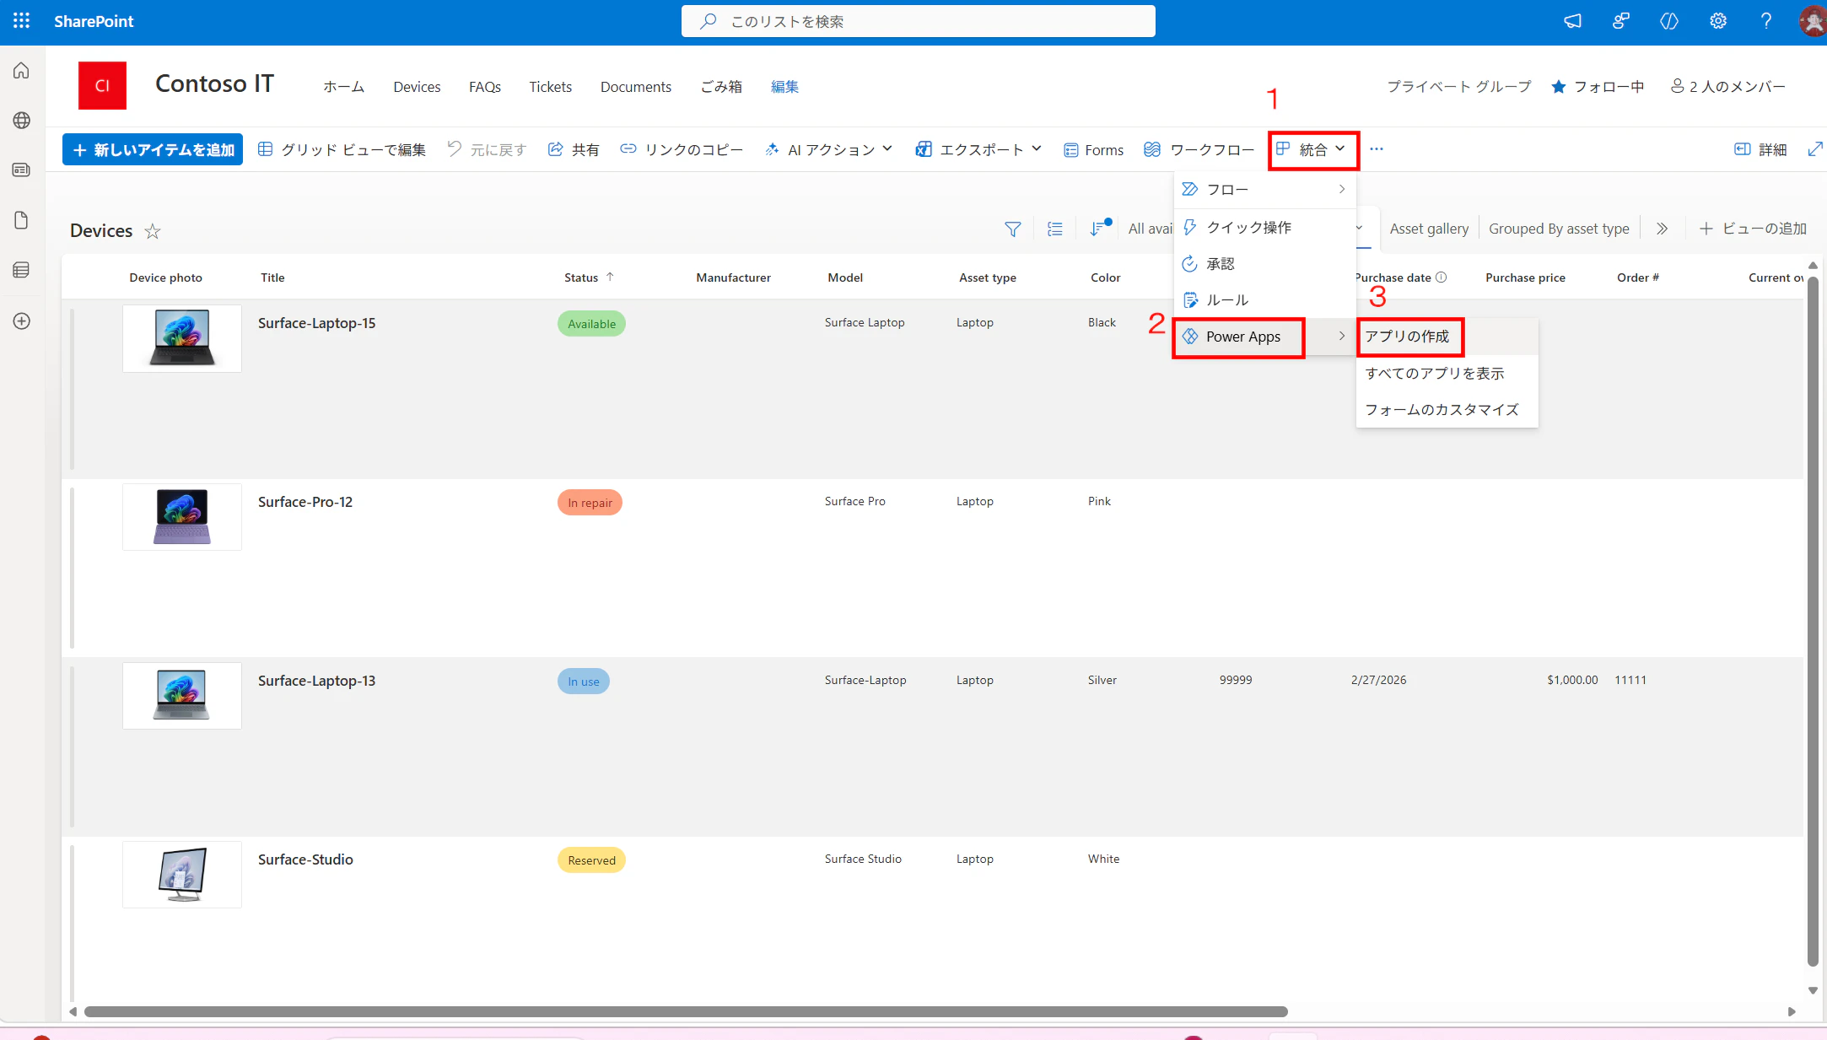Go to the Documents navigation link
Viewport: 1827px width, 1040px height.
pyautogui.click(x=636, y=87)
